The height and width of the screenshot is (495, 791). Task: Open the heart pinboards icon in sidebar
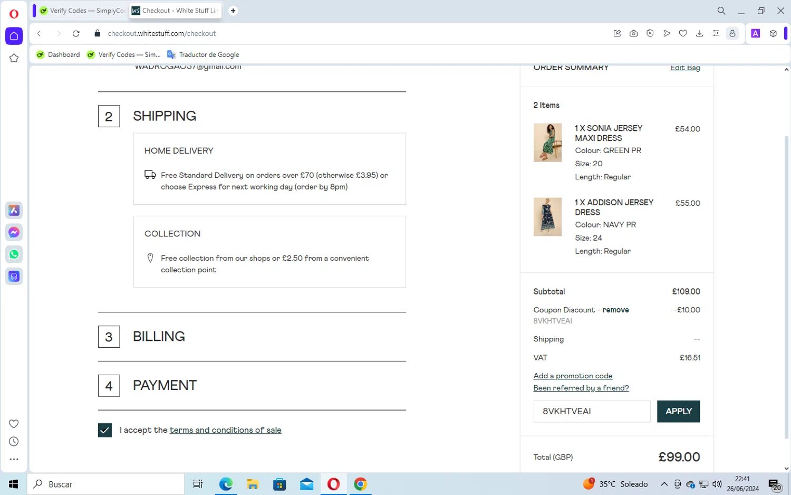click(14, 424)
